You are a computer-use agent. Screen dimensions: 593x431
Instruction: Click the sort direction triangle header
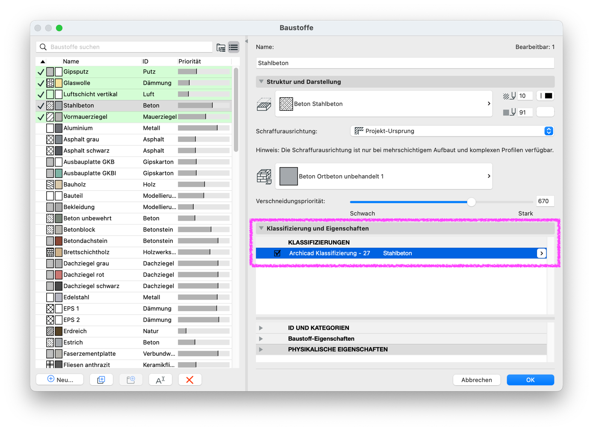pyautogui.click(x=43, y=62)
